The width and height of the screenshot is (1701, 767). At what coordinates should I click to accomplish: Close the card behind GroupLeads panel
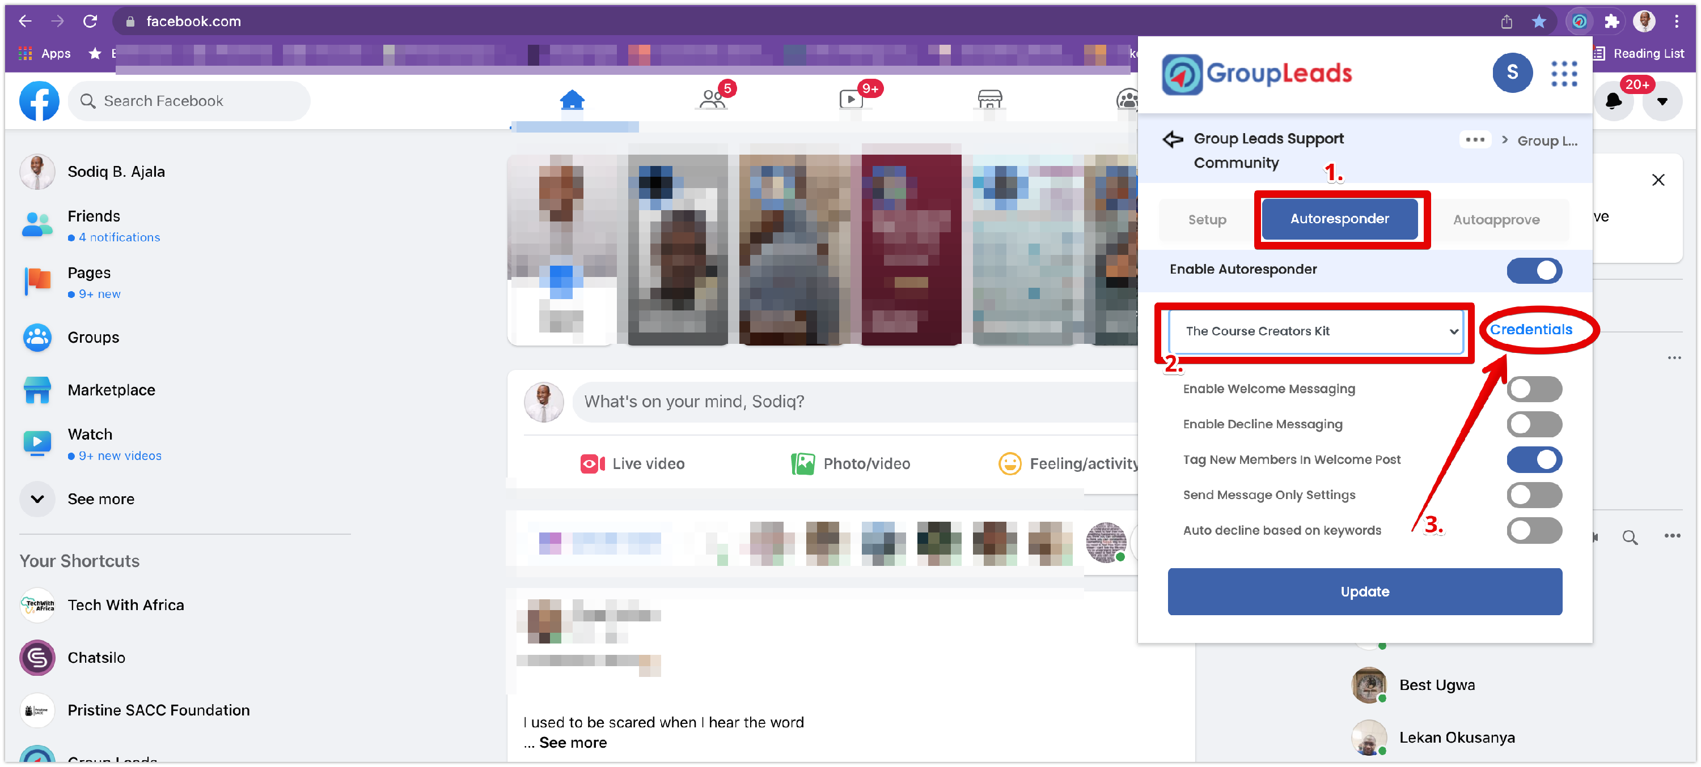[1657, 180]
